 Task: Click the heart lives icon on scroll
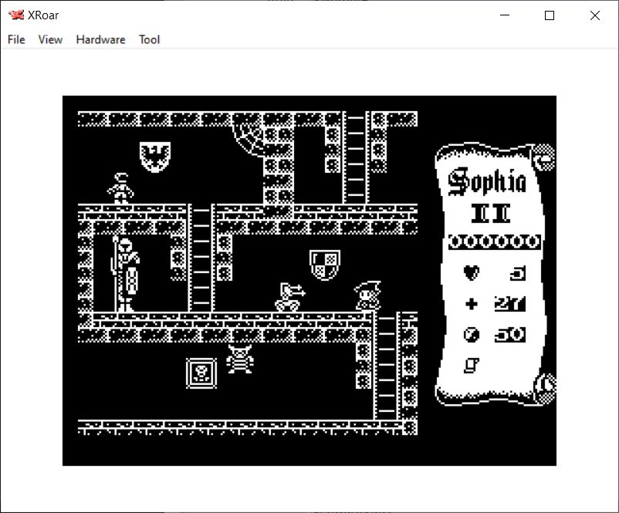coord(471,273)
